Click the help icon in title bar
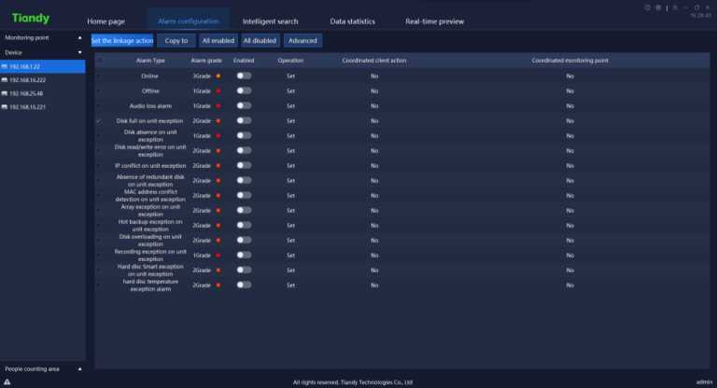Image resolution: width=717 pixels, height=388 pixels. point(649,7)
